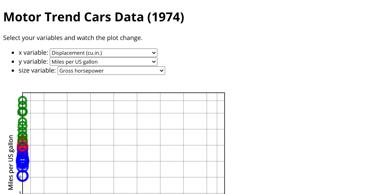Pick the red data circle in the plot

point(23,146)
